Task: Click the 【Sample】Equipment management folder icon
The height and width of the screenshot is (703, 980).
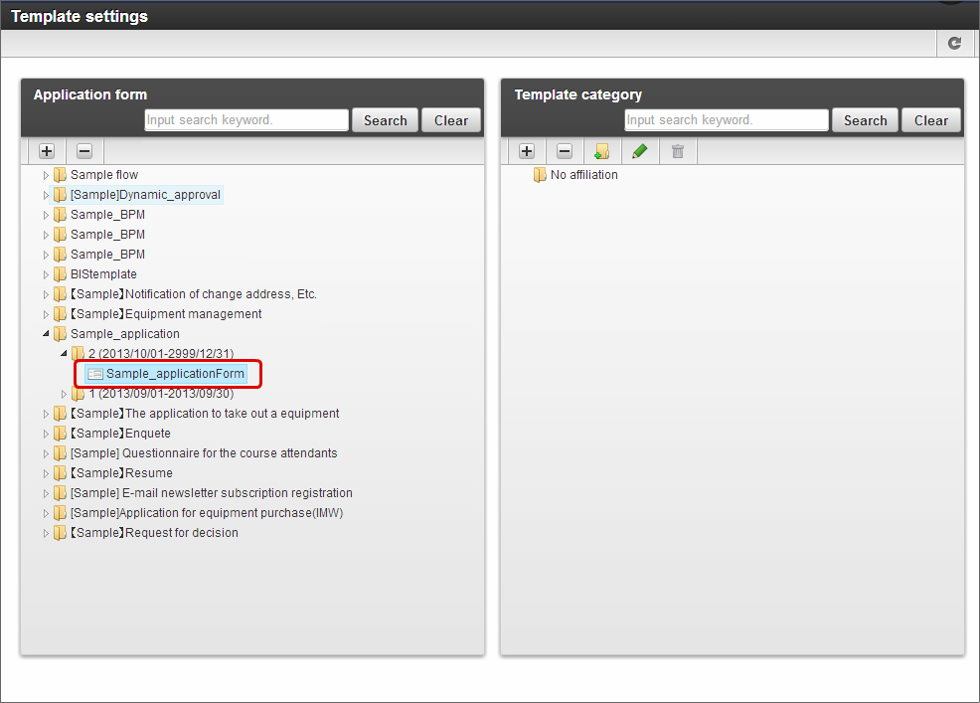Action: (60, 314)
